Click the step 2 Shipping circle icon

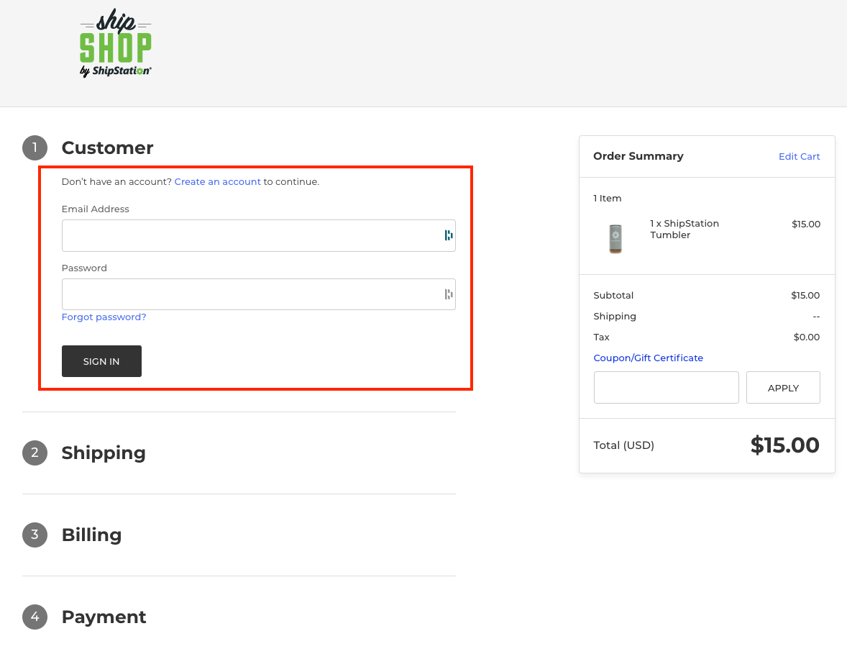(35, 453)
